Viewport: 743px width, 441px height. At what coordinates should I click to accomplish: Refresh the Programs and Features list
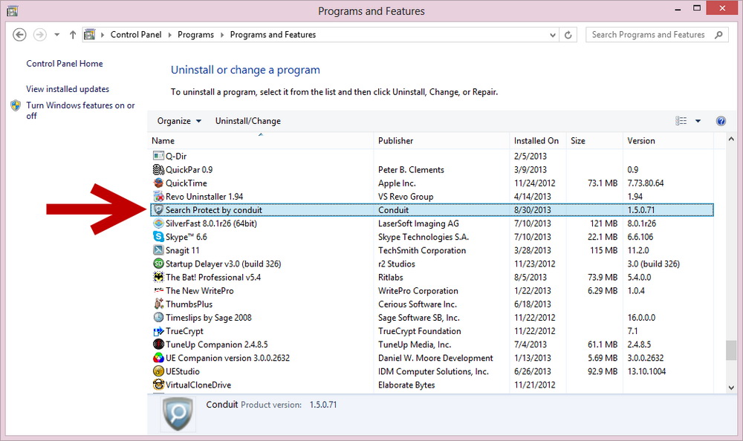coord(568,35)
